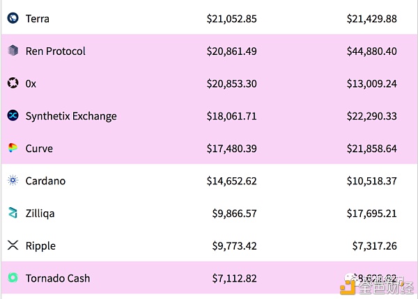Open the Tornado Cash name link
418x299 pixels.
pyautogui.click(x=58, y=278)
